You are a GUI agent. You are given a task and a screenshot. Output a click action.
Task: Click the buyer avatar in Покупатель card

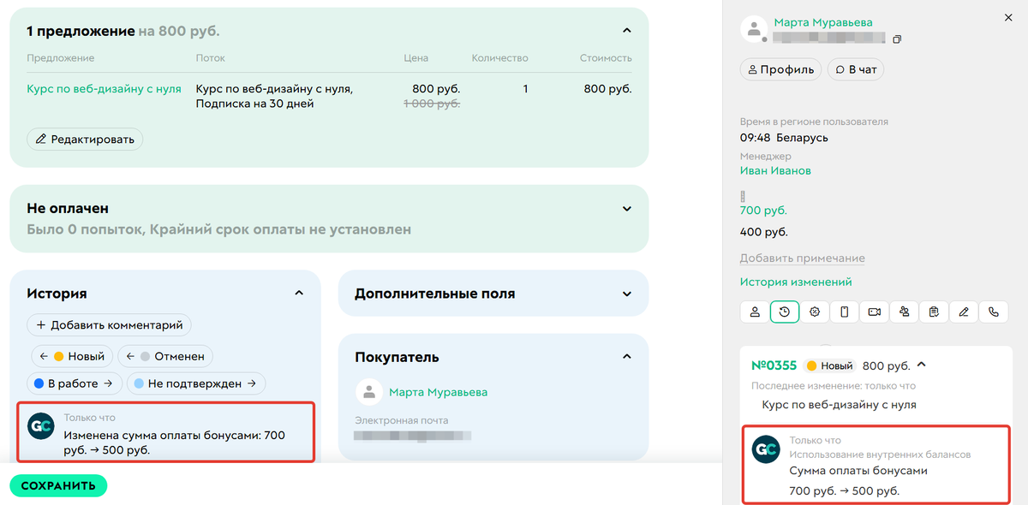tap(369, 393)
